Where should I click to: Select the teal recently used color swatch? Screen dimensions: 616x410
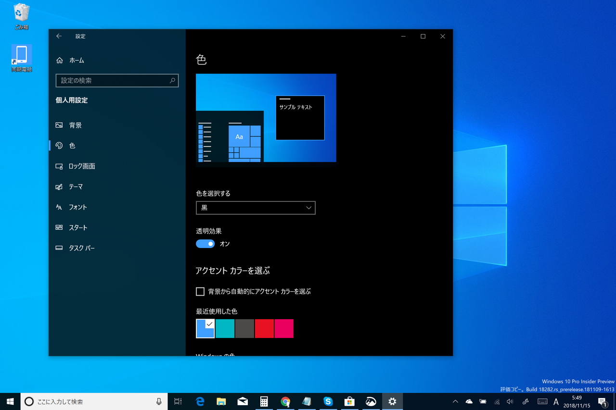(225, 328)
